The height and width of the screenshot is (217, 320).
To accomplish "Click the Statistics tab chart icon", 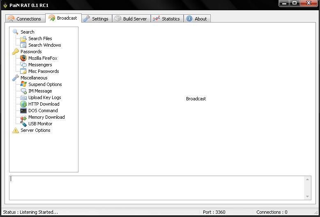I will [x=157, y=18].
